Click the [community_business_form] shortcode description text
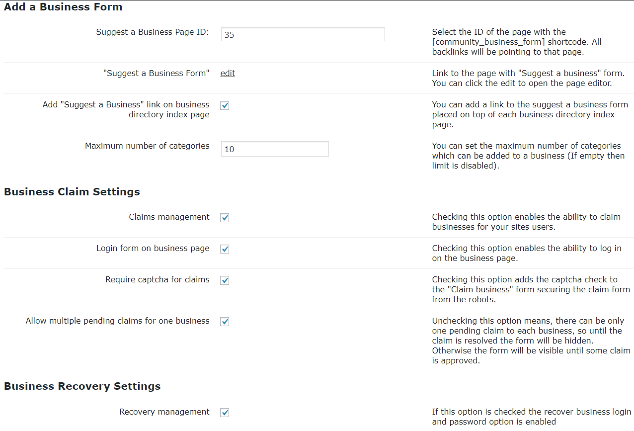 click(517, 42)
